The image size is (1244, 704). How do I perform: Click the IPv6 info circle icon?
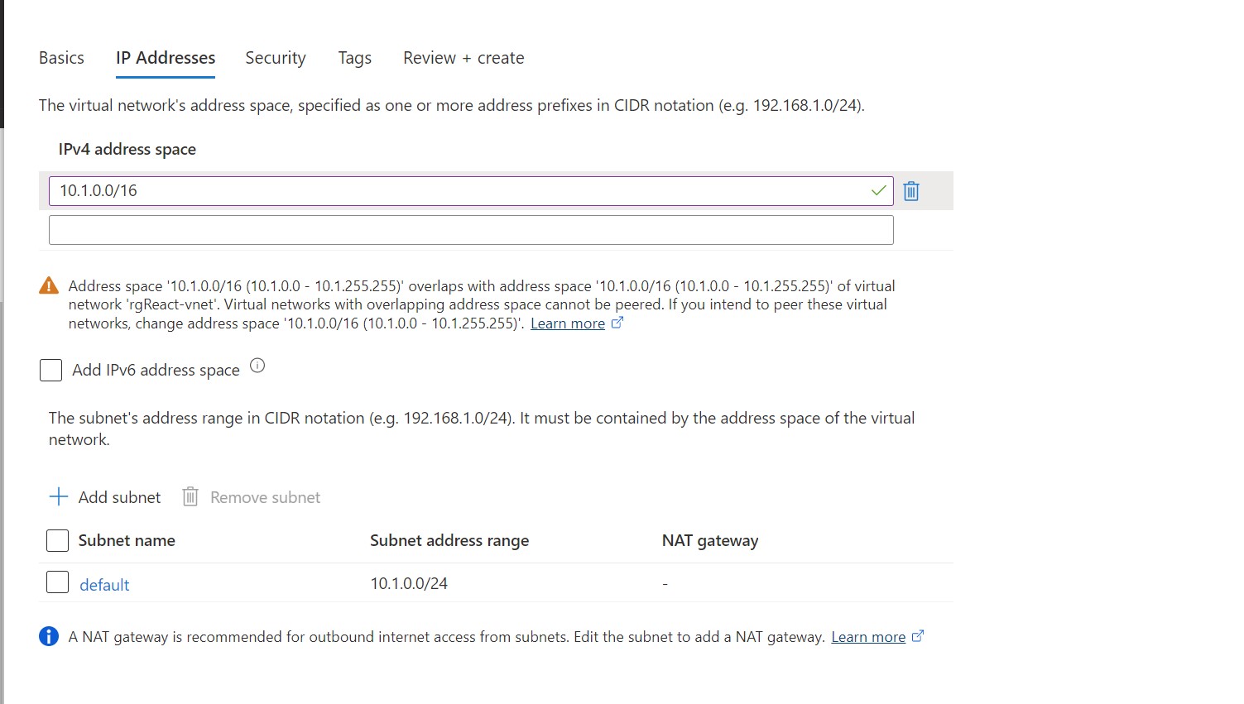[257, 366]
